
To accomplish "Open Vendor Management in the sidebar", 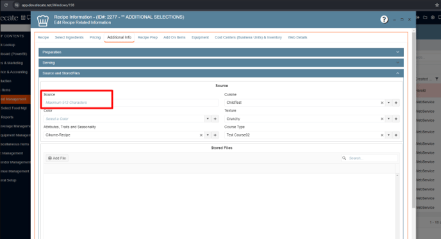I will click(15, 162).
